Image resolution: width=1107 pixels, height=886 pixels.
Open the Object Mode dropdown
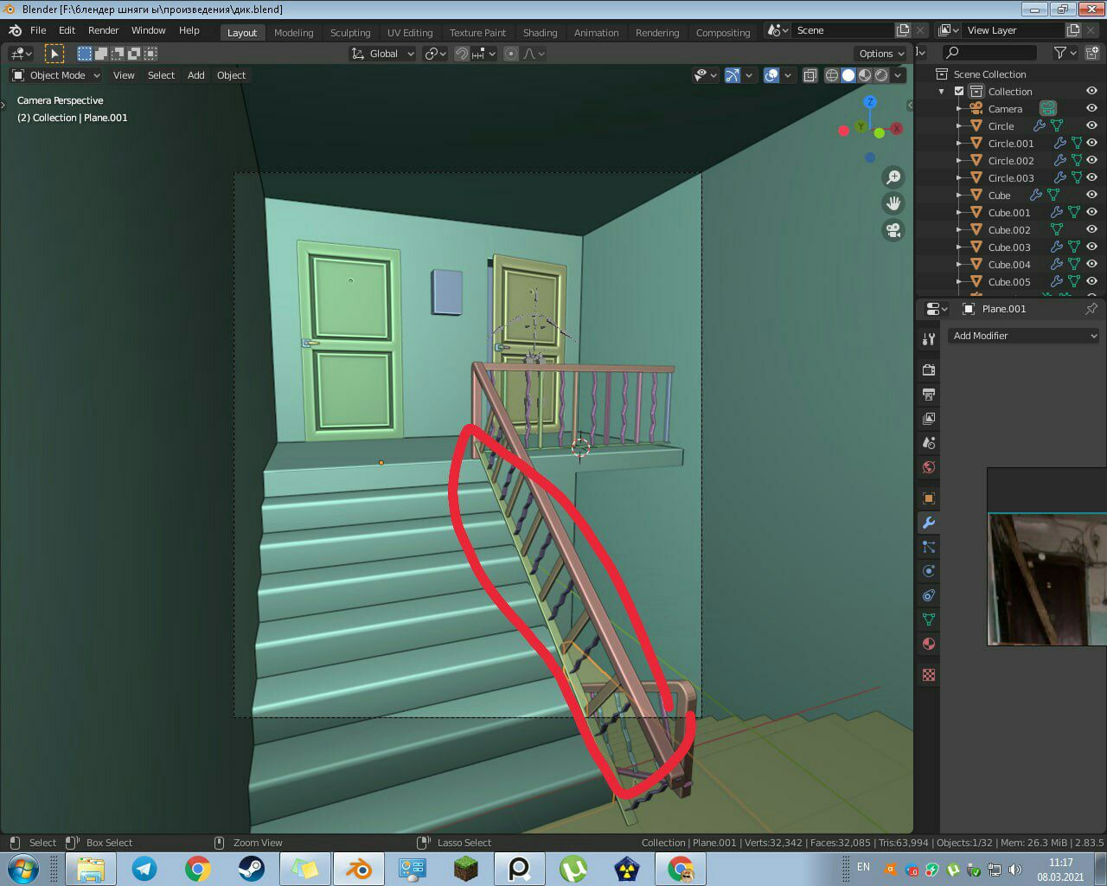[56, 75]
